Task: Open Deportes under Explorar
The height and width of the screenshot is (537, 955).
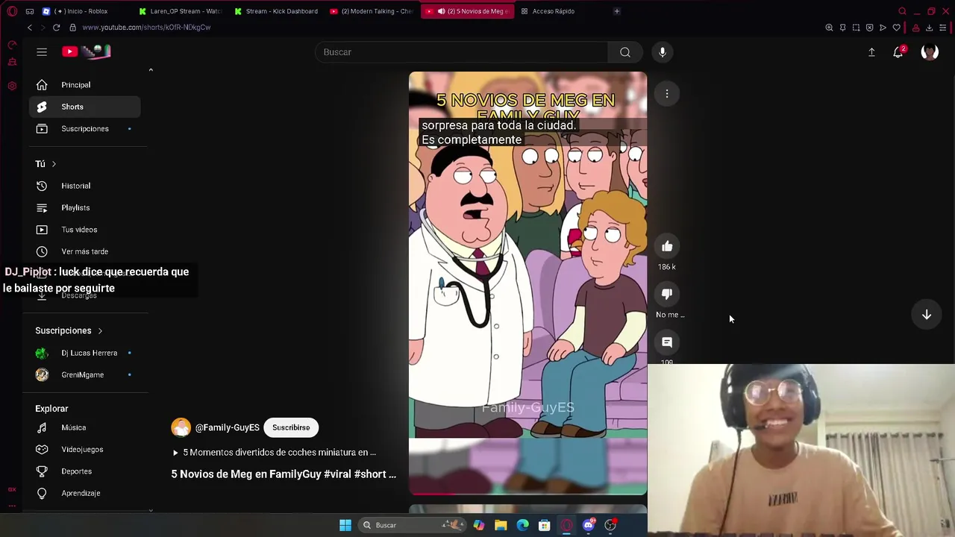Action: coord(85,471)
